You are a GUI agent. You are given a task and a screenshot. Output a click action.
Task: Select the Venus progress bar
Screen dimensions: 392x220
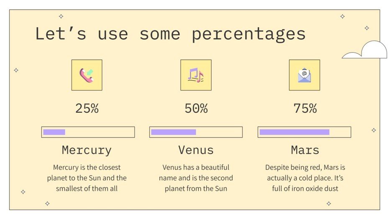pos(196,132)
